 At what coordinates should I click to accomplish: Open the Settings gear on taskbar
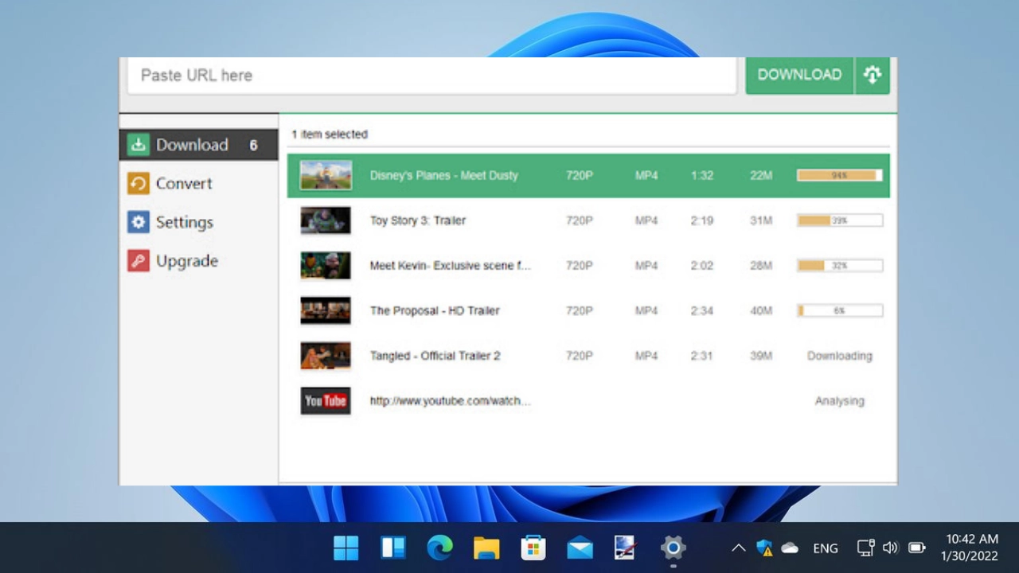click(x=673, y=548)
